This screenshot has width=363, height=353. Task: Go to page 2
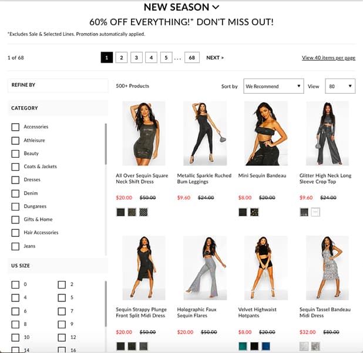[122, 57]
